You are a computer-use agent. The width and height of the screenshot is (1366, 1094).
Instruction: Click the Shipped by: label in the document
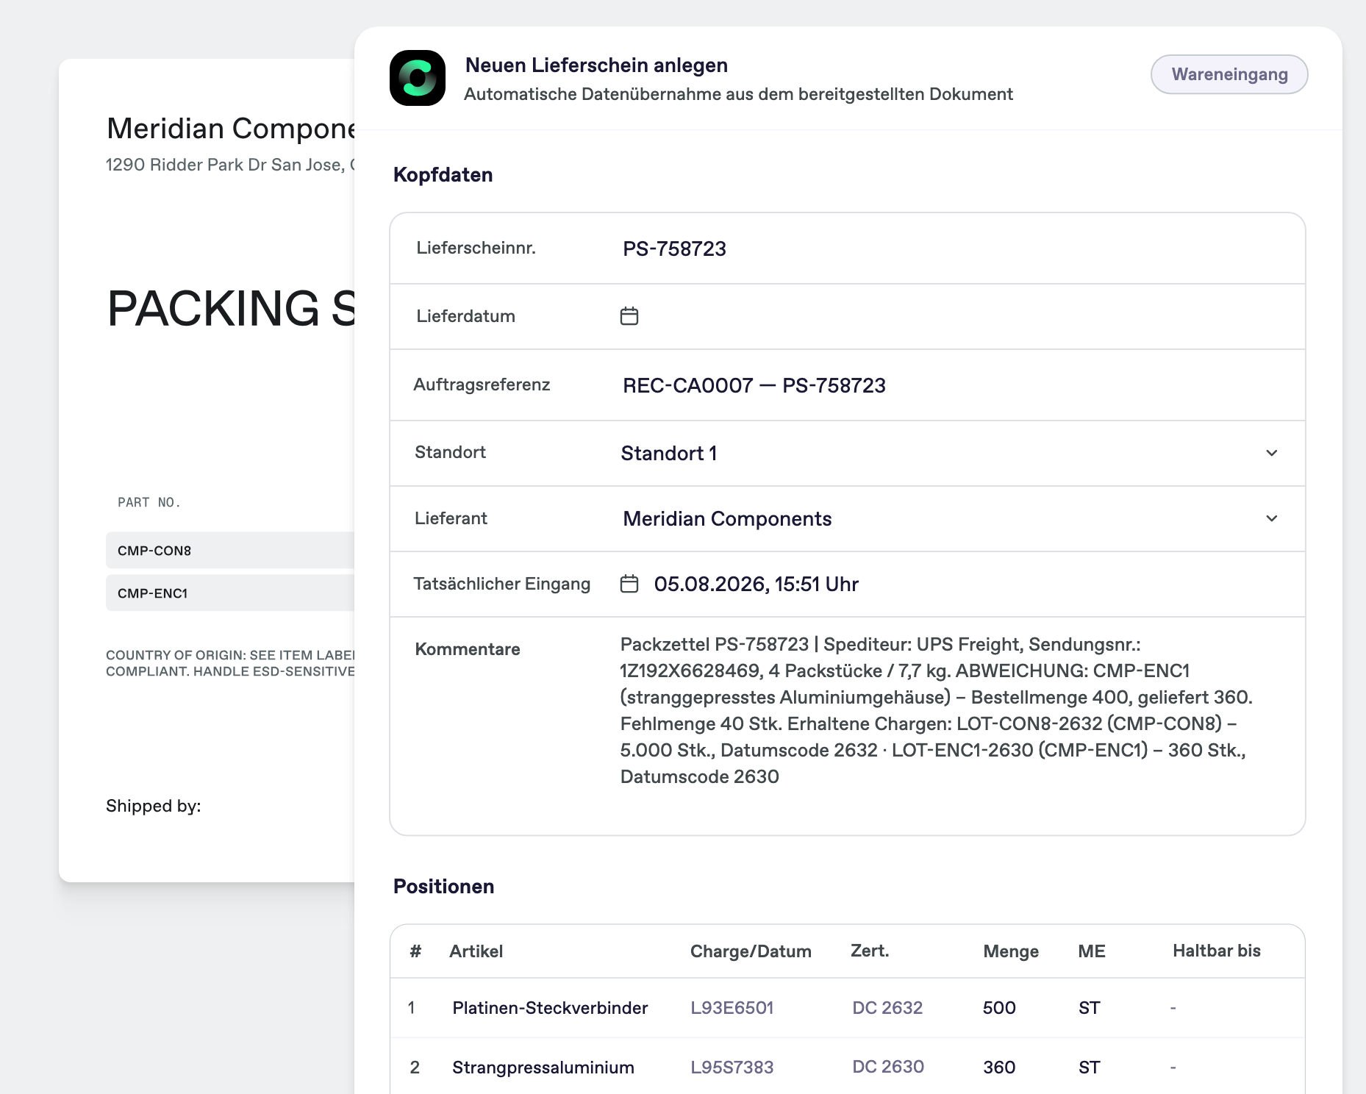pyautogui.click(x=154, y=806)
